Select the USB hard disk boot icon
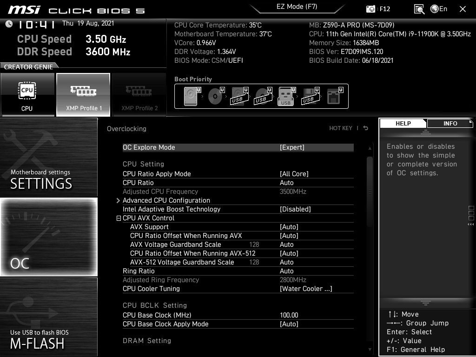This screenshot has height=357, width=476. [239, 96]
